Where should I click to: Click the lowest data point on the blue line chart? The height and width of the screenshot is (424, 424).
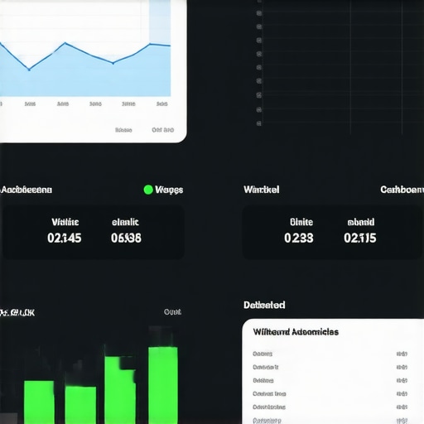tap(29, 70)
